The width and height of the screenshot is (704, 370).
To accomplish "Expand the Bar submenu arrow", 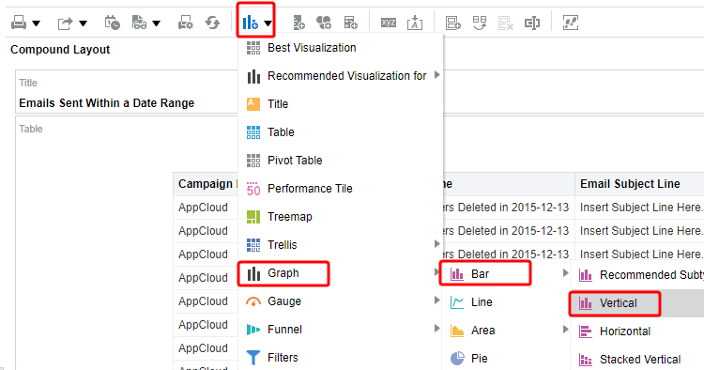I will [x=565, y=273].
